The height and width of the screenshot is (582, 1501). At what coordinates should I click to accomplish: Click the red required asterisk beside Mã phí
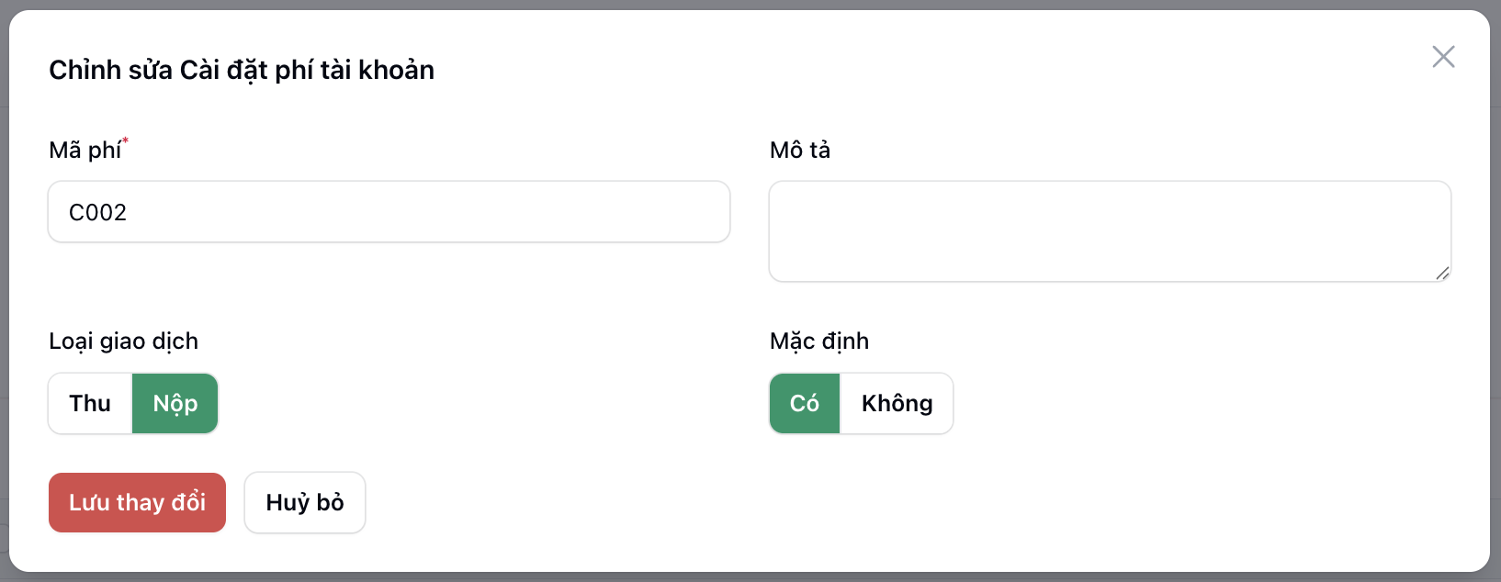pyautogui.click(x=125, y=140)
